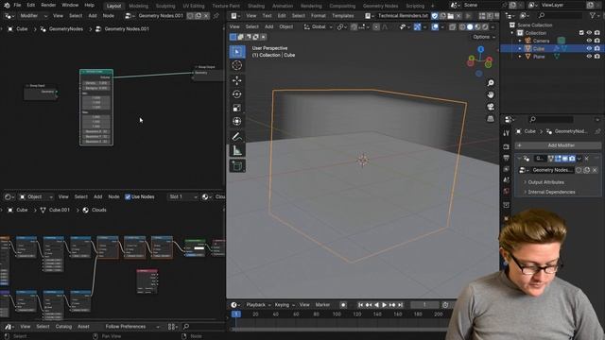This screenshot has height=340, width=605.
Task: Open the Output properties tab
Action: tap(507, 158)
